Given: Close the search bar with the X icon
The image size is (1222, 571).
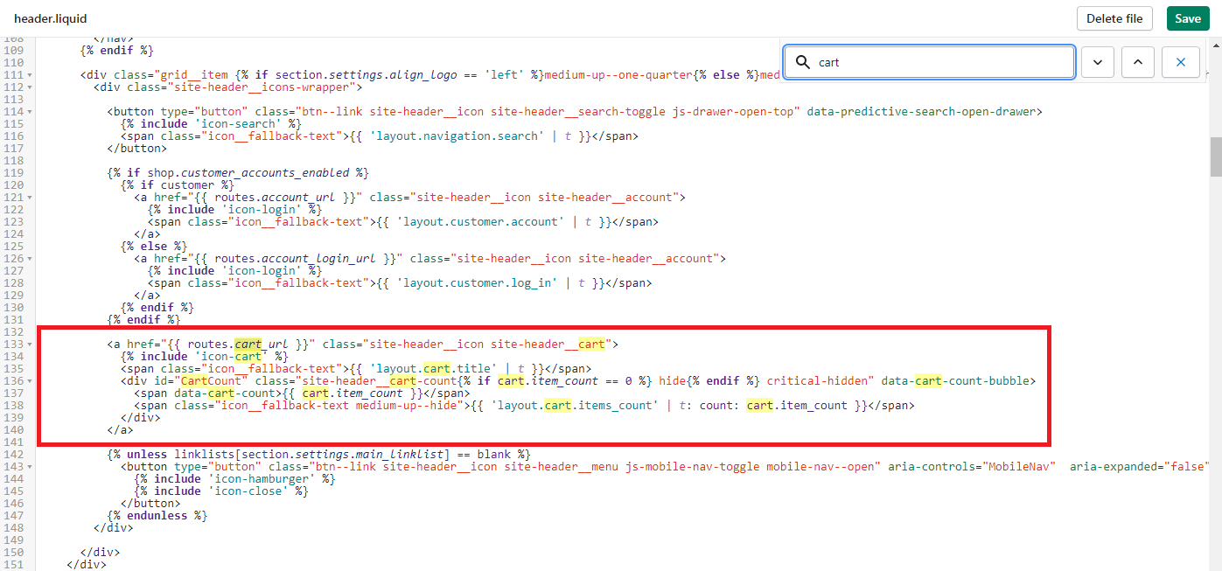Looking at the screenshot, I should 1181,63.
